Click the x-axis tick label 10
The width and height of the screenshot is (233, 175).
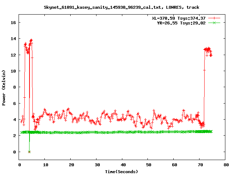(45, 165)
